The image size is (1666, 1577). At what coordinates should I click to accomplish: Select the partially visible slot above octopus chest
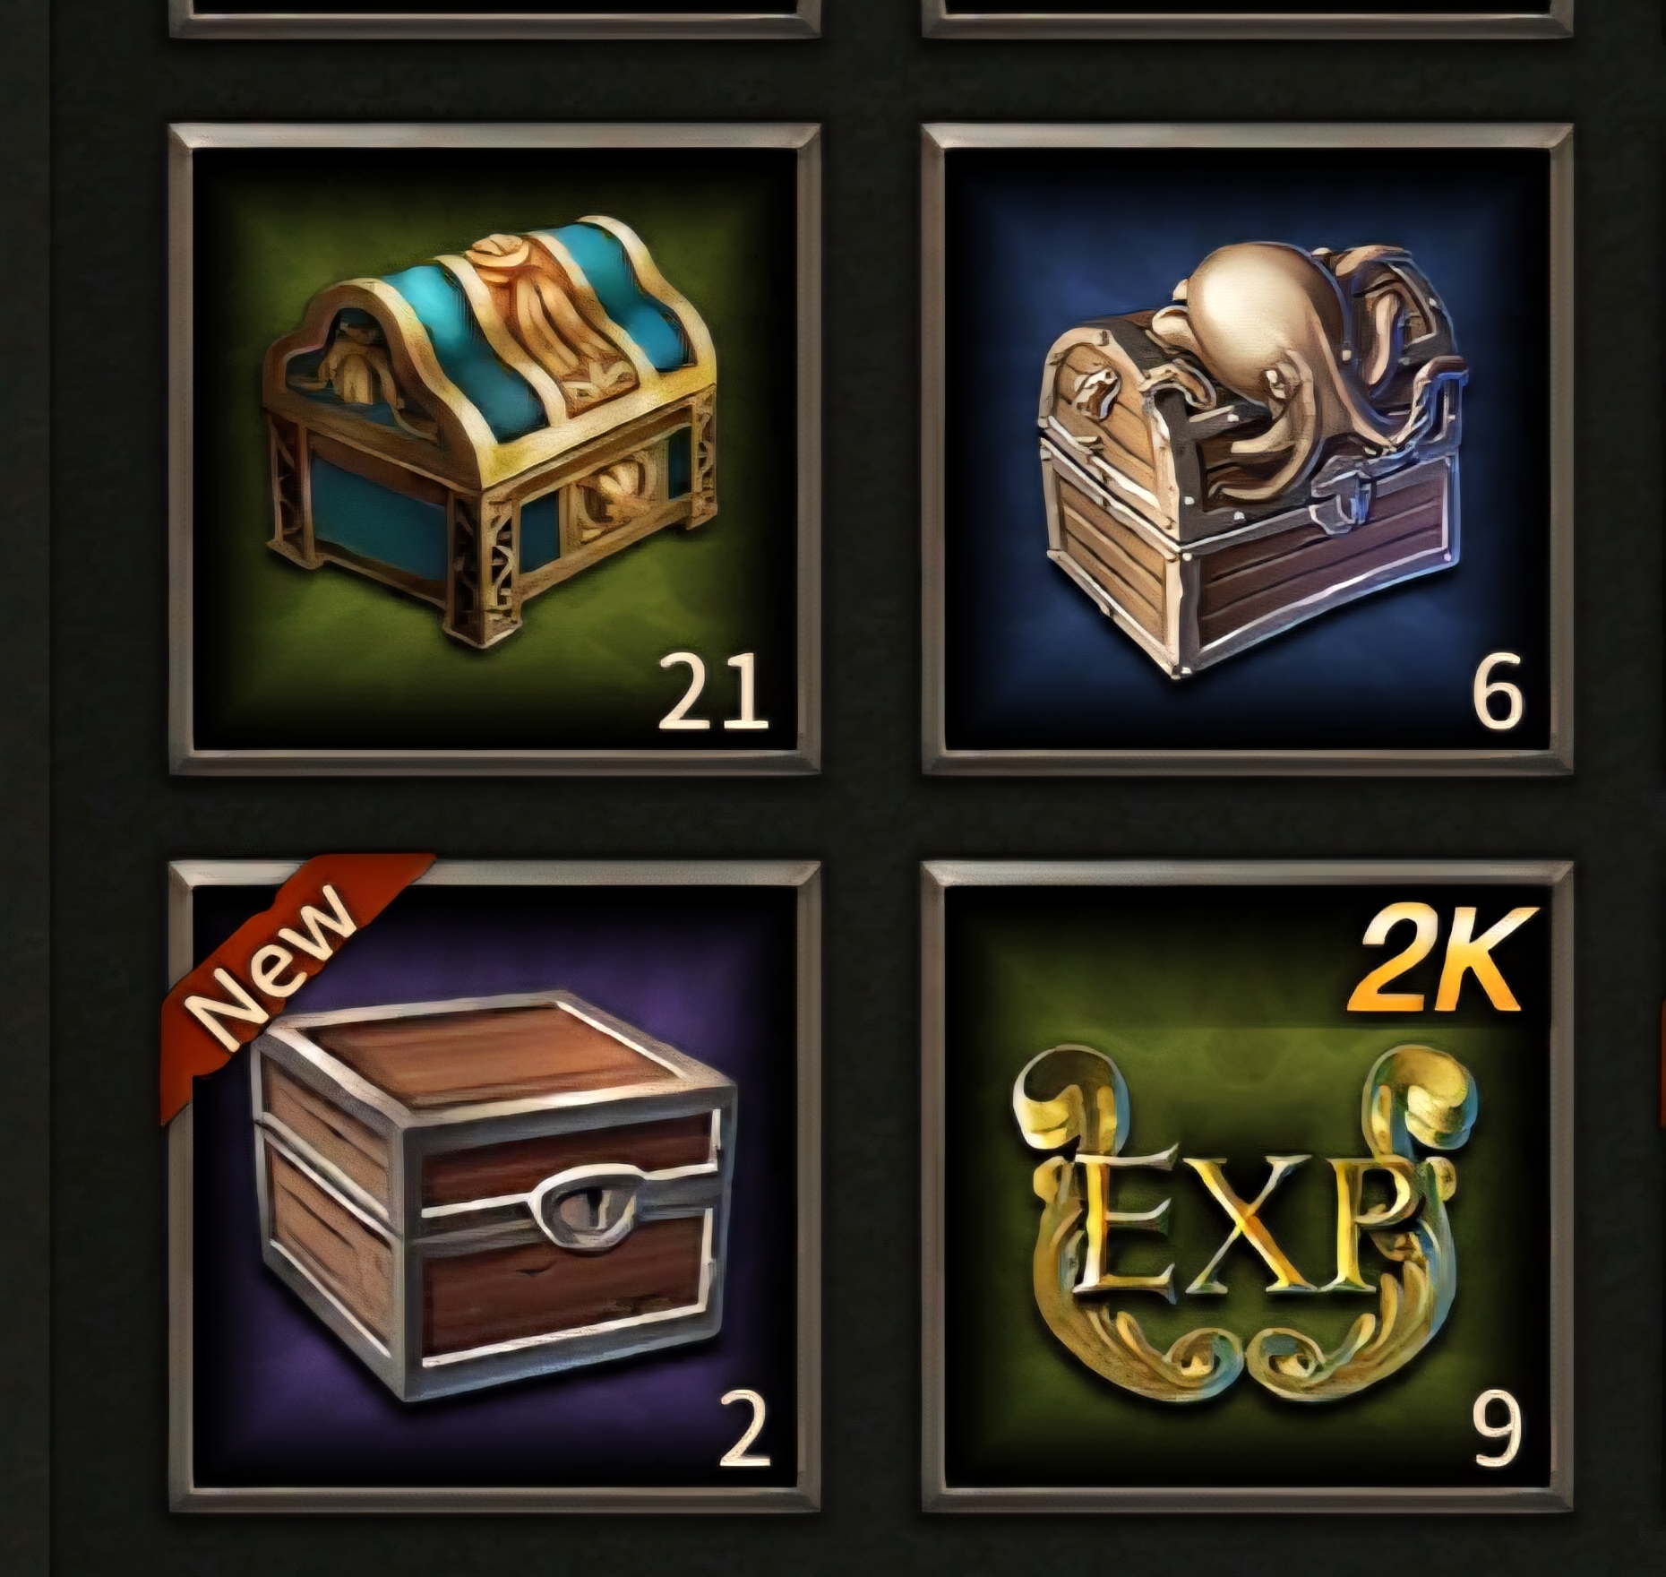(x=1248, y=18)
